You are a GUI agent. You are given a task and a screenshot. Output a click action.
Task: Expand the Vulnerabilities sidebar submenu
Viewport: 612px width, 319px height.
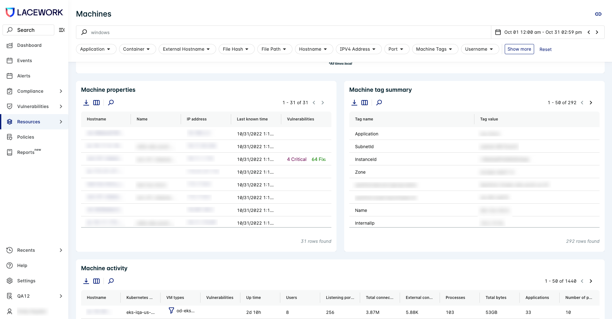61,106
